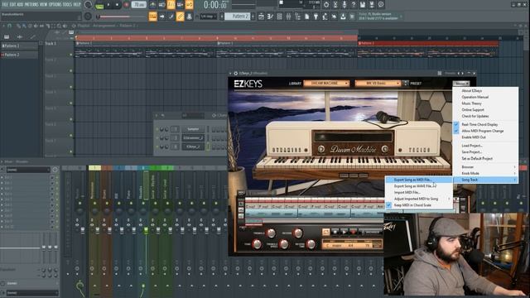Toggle the green pattern/song mode switch
Viewport: 530px width, 298px height.
tap(99, 6)
